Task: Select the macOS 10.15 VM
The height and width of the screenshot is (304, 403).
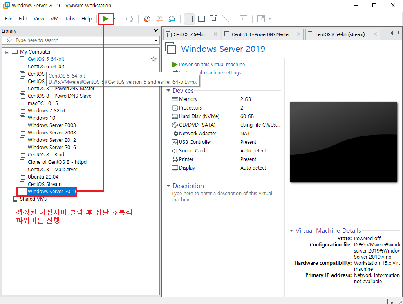Action: coord(43,103)
